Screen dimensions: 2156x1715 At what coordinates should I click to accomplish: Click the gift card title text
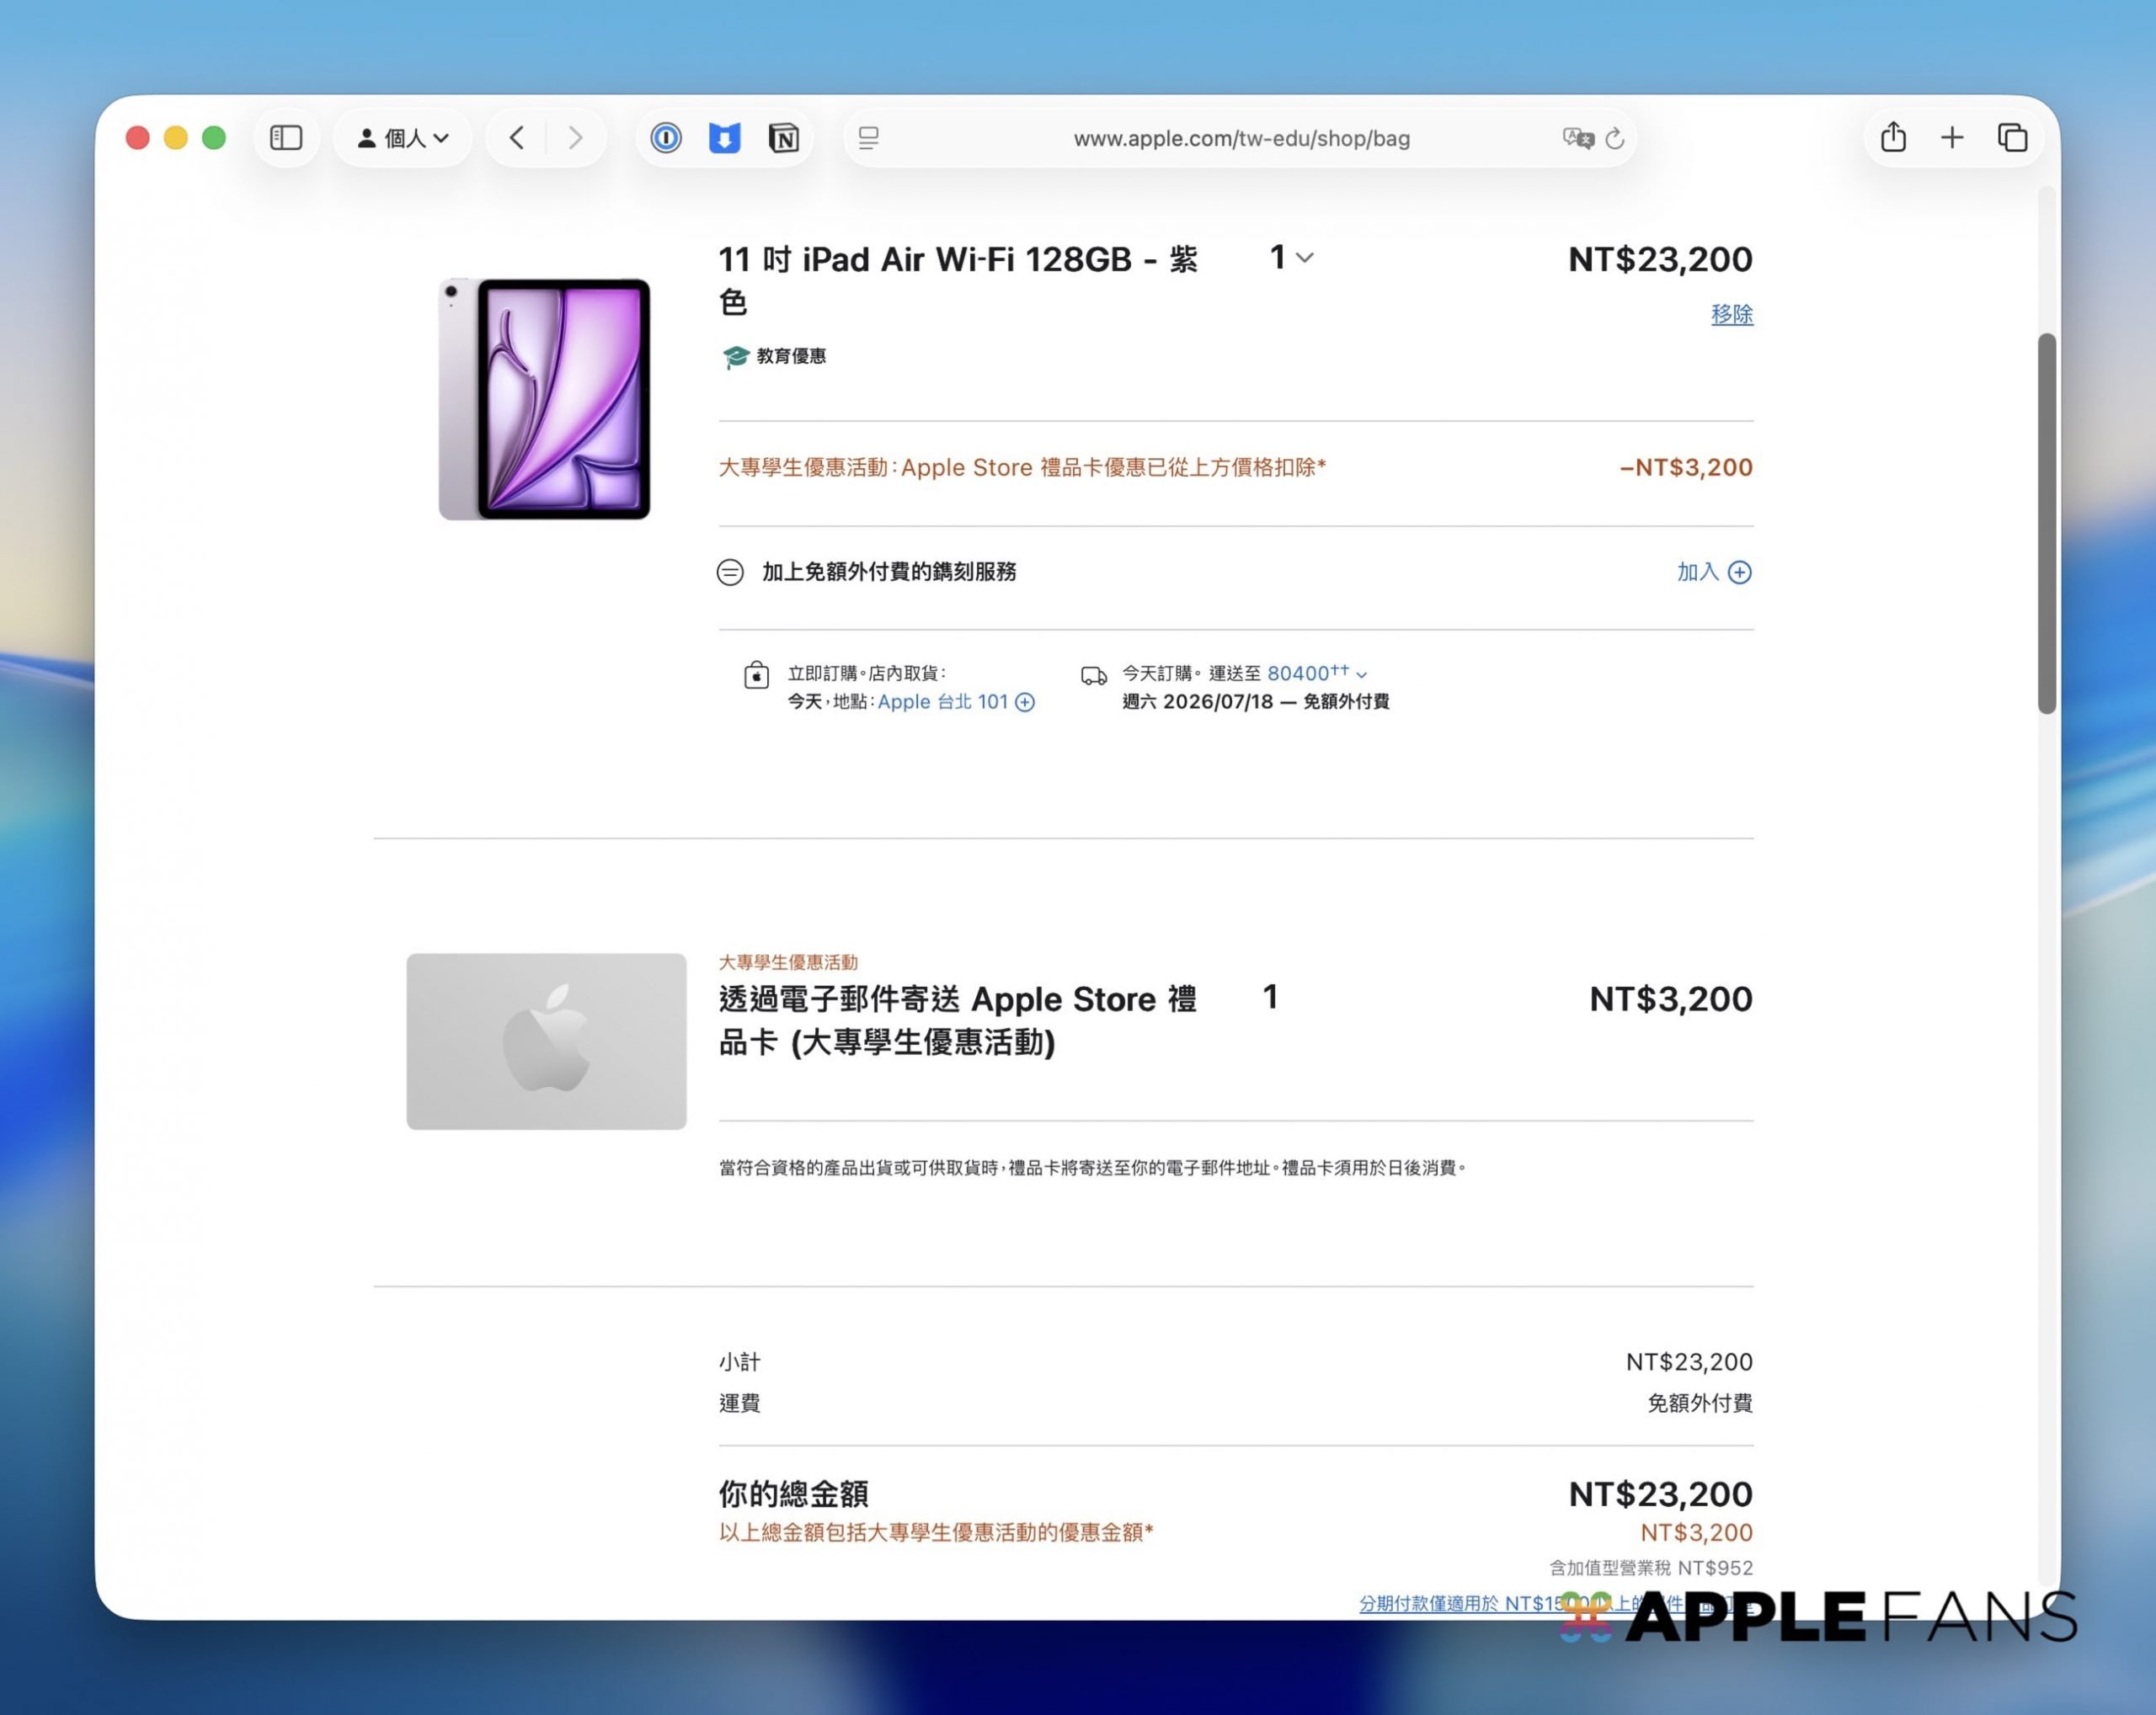(x=958, y=1020)
